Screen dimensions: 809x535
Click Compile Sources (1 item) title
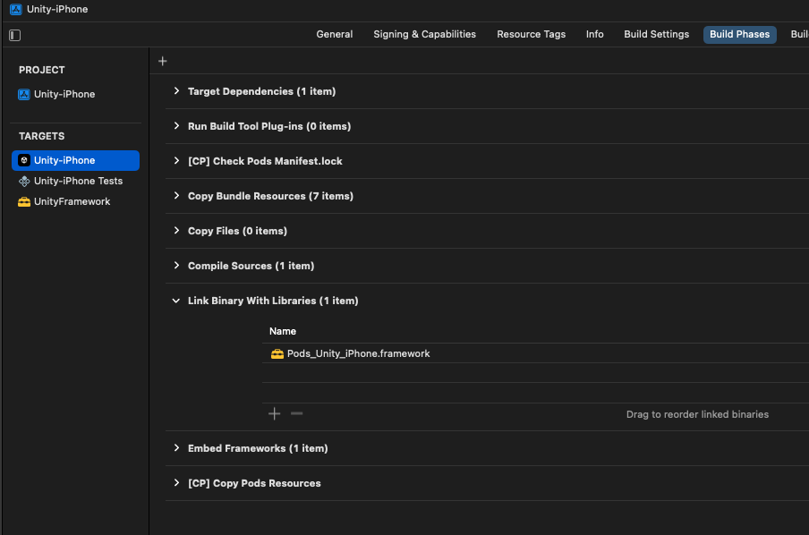click(251, 266)
